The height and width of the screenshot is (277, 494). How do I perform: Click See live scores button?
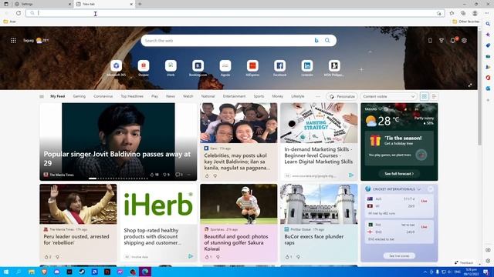point(399,256)
